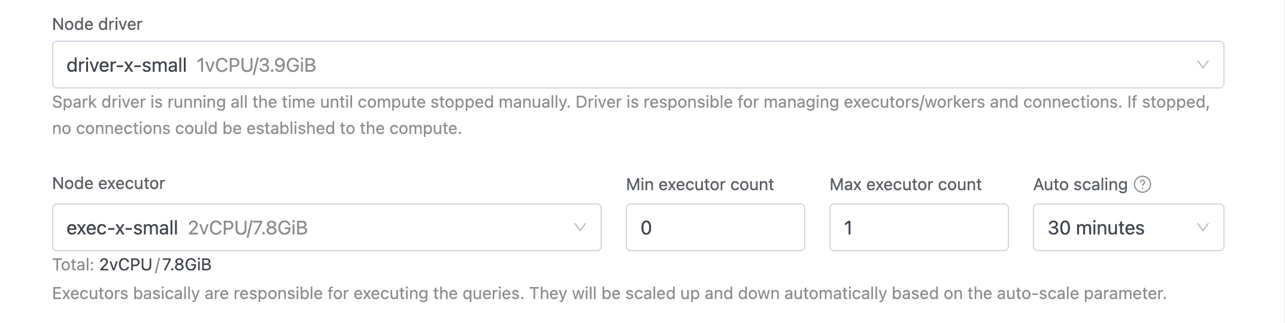Click the Auto scaling label text

1080,184
